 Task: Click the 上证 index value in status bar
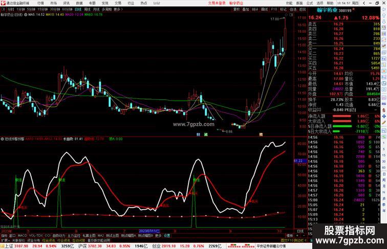tap(21, 246)
